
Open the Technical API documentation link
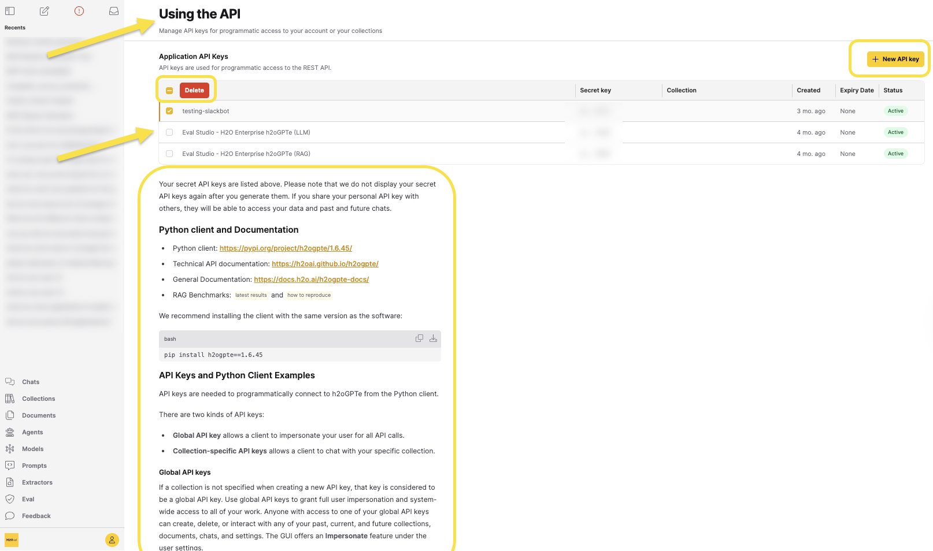(x=325, y=263)
